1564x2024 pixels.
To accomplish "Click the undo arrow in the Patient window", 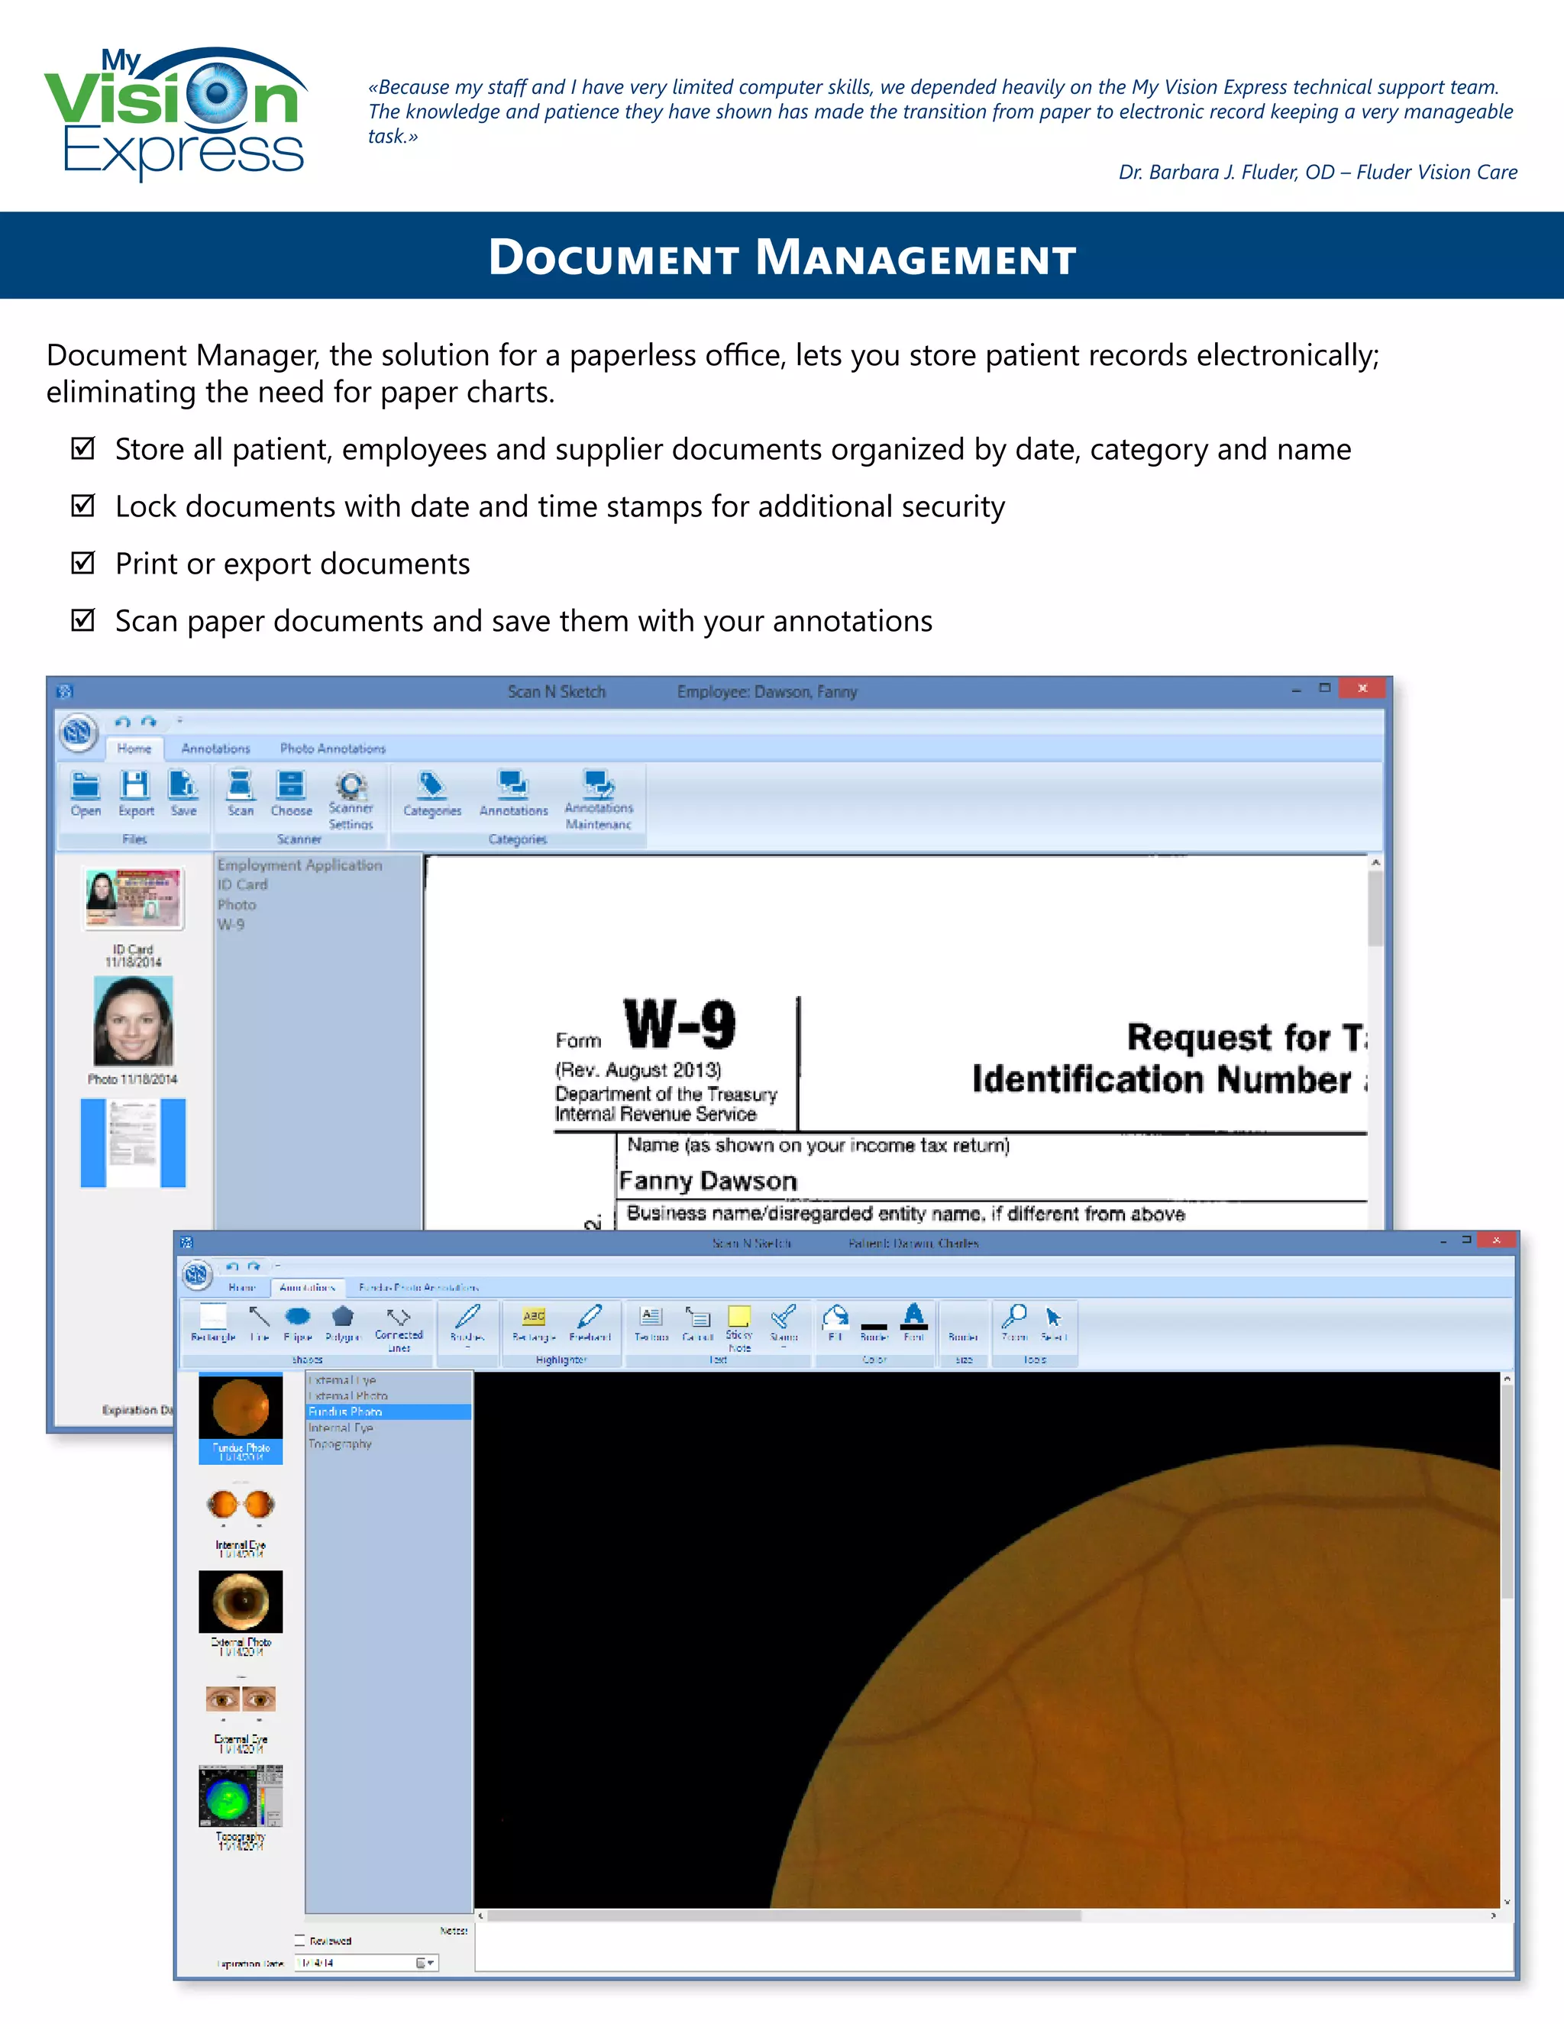I will pyautogui.click(x=231, y=1266).
